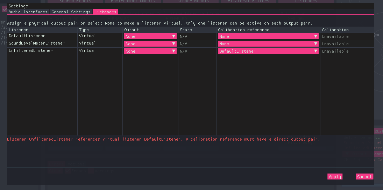Click the red calibration reference error message

click(x=163, y=139)
